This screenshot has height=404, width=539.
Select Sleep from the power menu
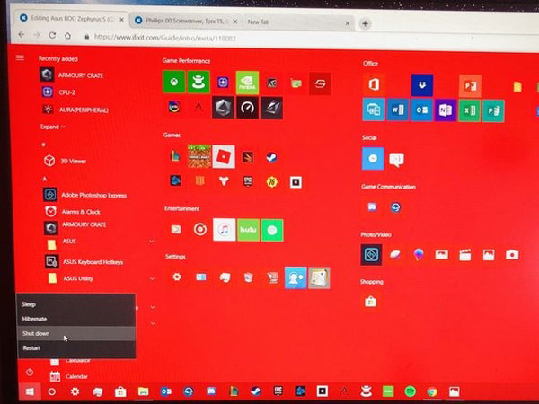[76, 304]
